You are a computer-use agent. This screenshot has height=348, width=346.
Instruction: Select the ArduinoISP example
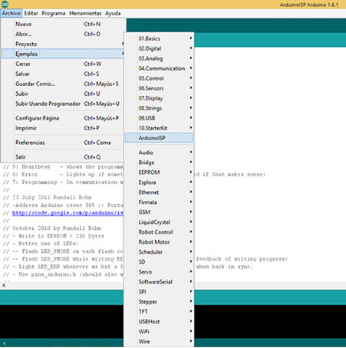[159, 138]
